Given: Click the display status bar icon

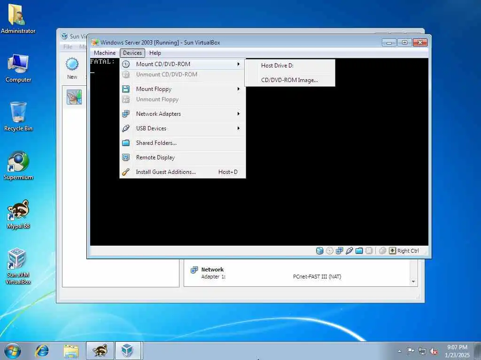Looking at the screenshot, I should [369, 251].
